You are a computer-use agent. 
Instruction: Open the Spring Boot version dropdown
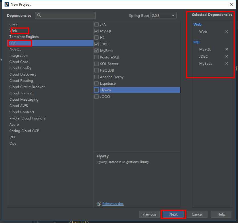coord(164,15)
